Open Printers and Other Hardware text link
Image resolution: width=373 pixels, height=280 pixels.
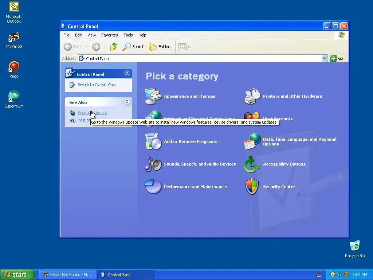292,96
